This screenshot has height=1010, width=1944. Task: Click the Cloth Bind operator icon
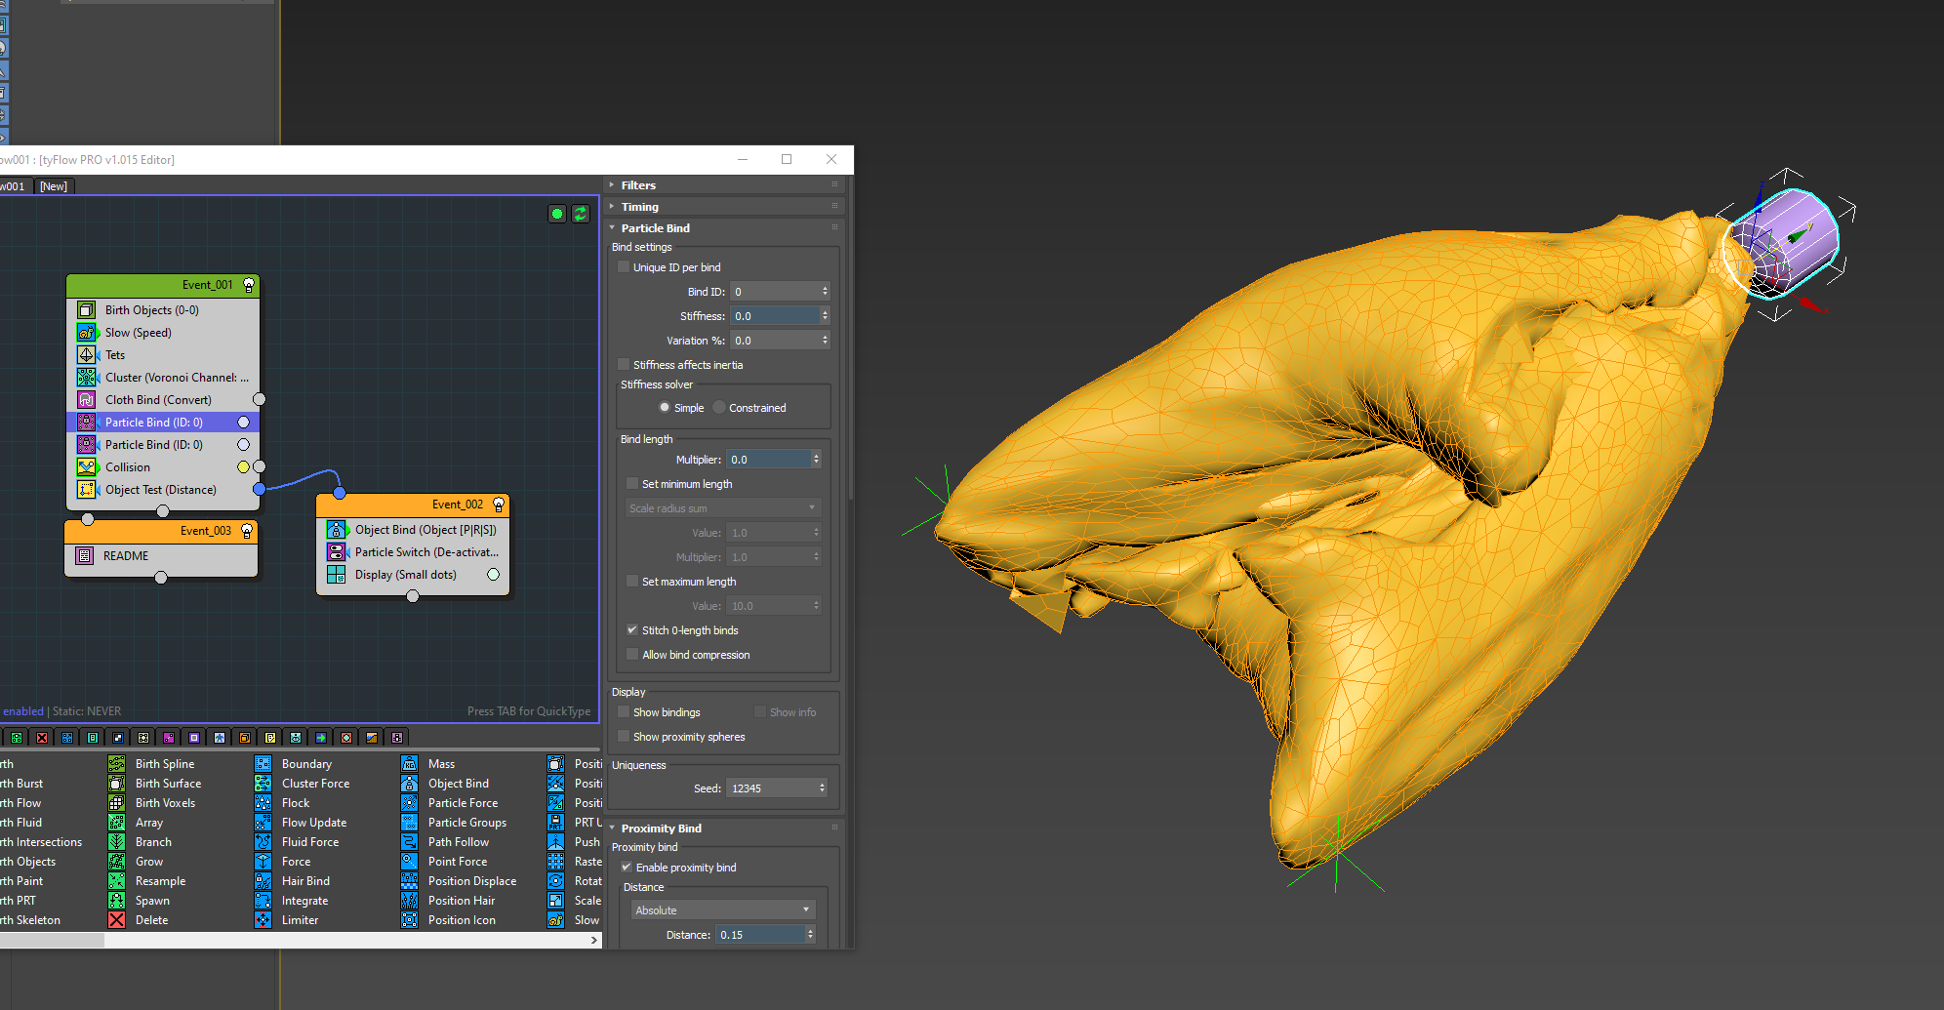coord(87,400)
